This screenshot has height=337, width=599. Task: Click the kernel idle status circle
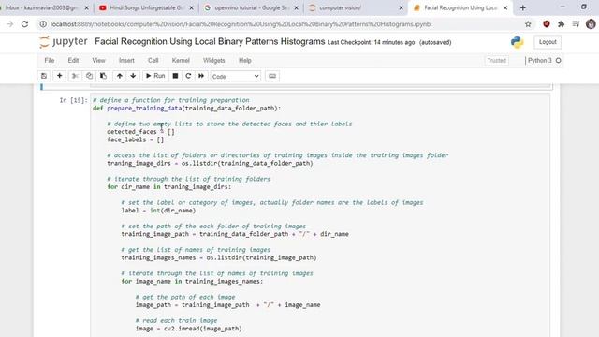pos(558,60)
